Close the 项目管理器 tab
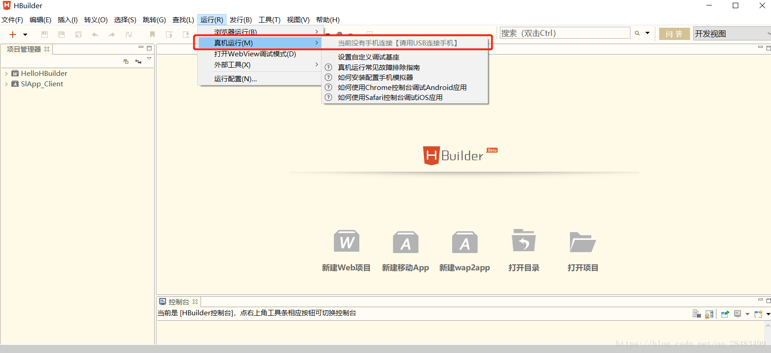This screenshot has height=353, width=771. tap(47, 49)
